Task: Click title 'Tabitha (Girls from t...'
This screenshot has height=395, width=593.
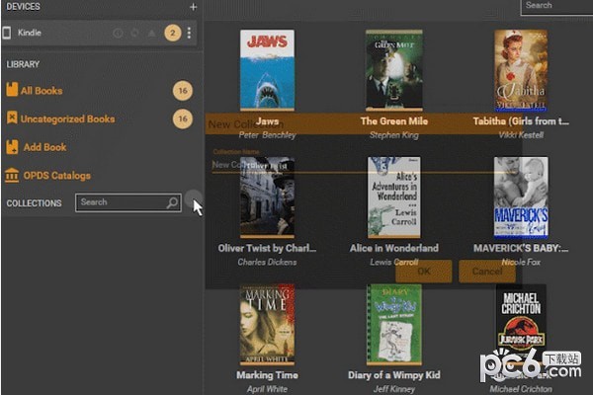Action: pos(521,121)
